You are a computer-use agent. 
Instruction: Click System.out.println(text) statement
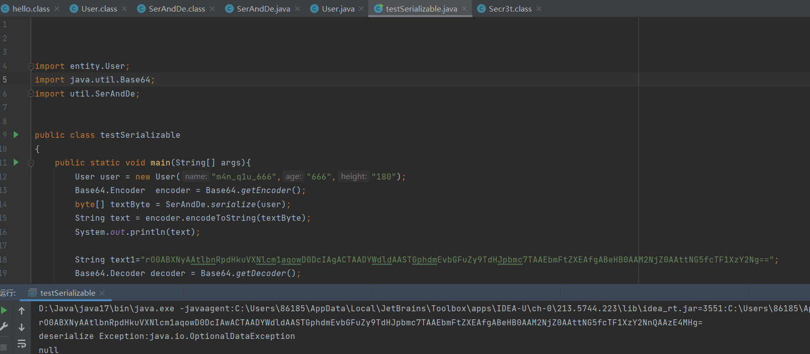click(x=137, y=232)
